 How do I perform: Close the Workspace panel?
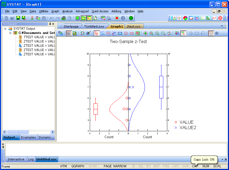53,24
